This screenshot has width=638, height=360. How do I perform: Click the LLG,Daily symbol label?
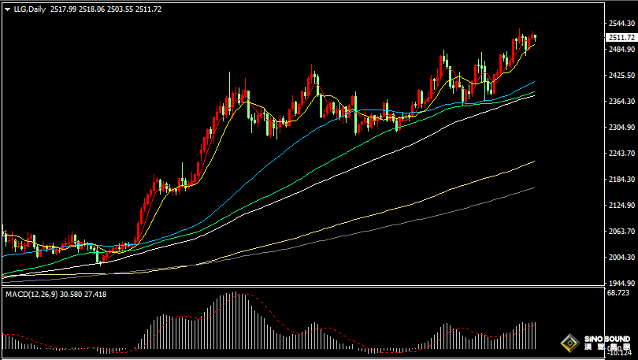(29, 9)
